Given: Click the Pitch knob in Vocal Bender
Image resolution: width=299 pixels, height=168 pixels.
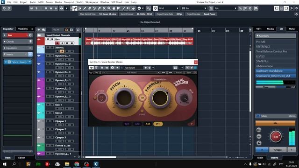Looking at the screenshot, I should [124, 98].
